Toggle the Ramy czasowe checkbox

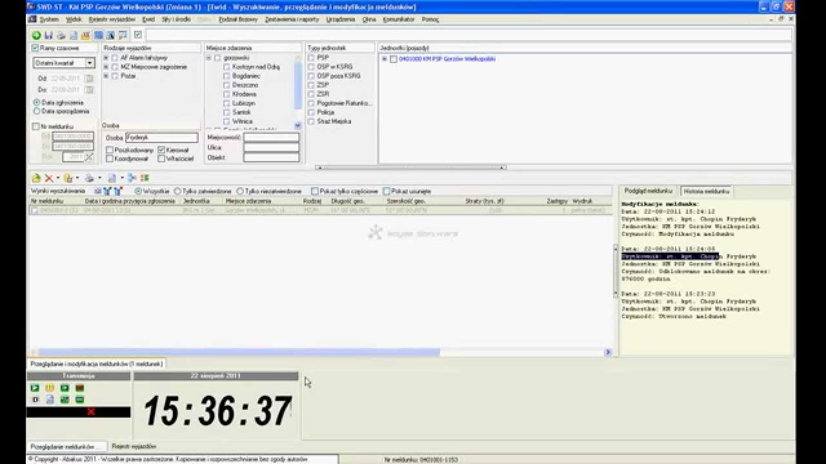[x=35, y=48]
